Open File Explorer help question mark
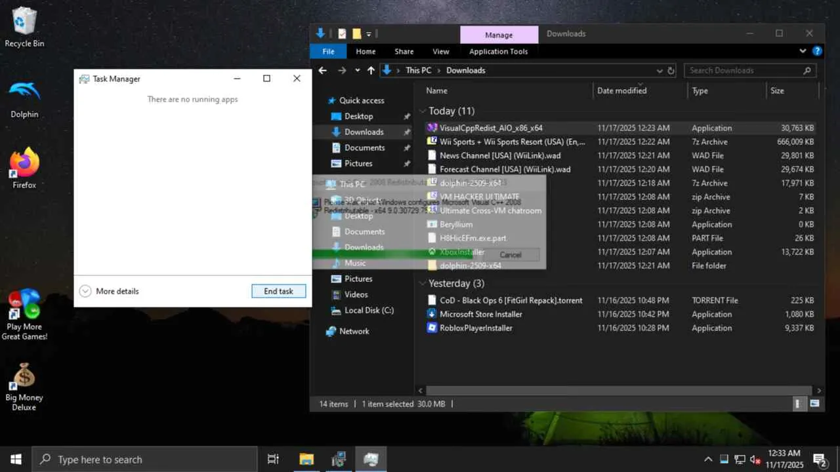The height and width of the screenshot is (472, 840). (x=817, y=51)
